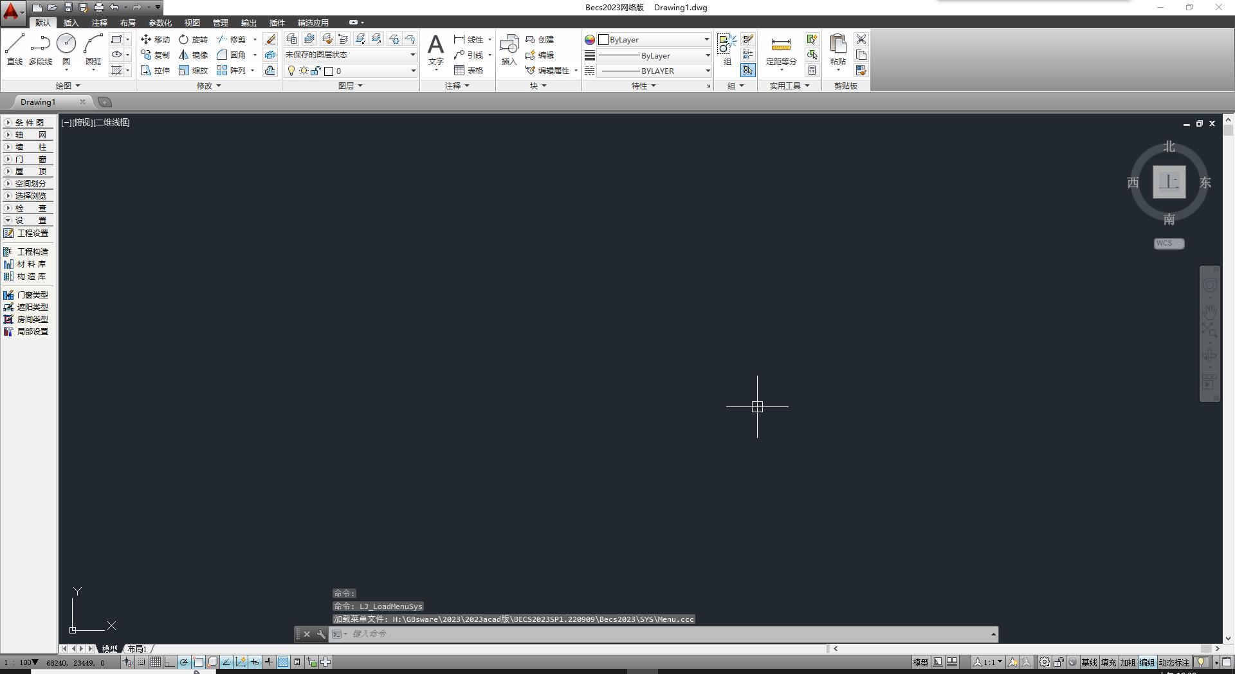Open the 布局1 layout tab
1235x674 pixels.
[137, 649]
